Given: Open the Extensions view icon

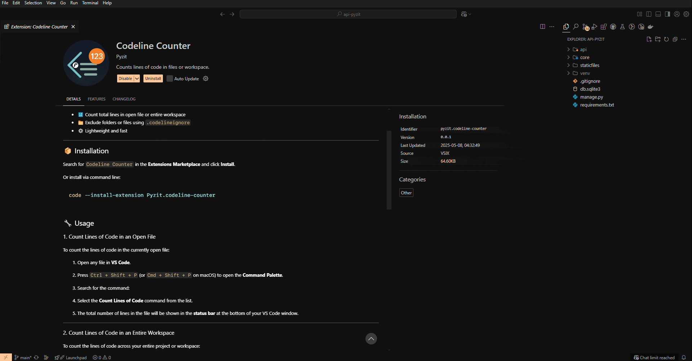Looking at the screenshot, I should (604, 27).
